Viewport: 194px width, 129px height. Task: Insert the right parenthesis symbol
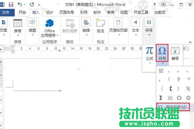coord(178,89)
